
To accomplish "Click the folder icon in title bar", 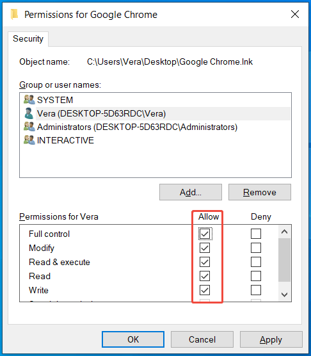I will coord(14,15).
